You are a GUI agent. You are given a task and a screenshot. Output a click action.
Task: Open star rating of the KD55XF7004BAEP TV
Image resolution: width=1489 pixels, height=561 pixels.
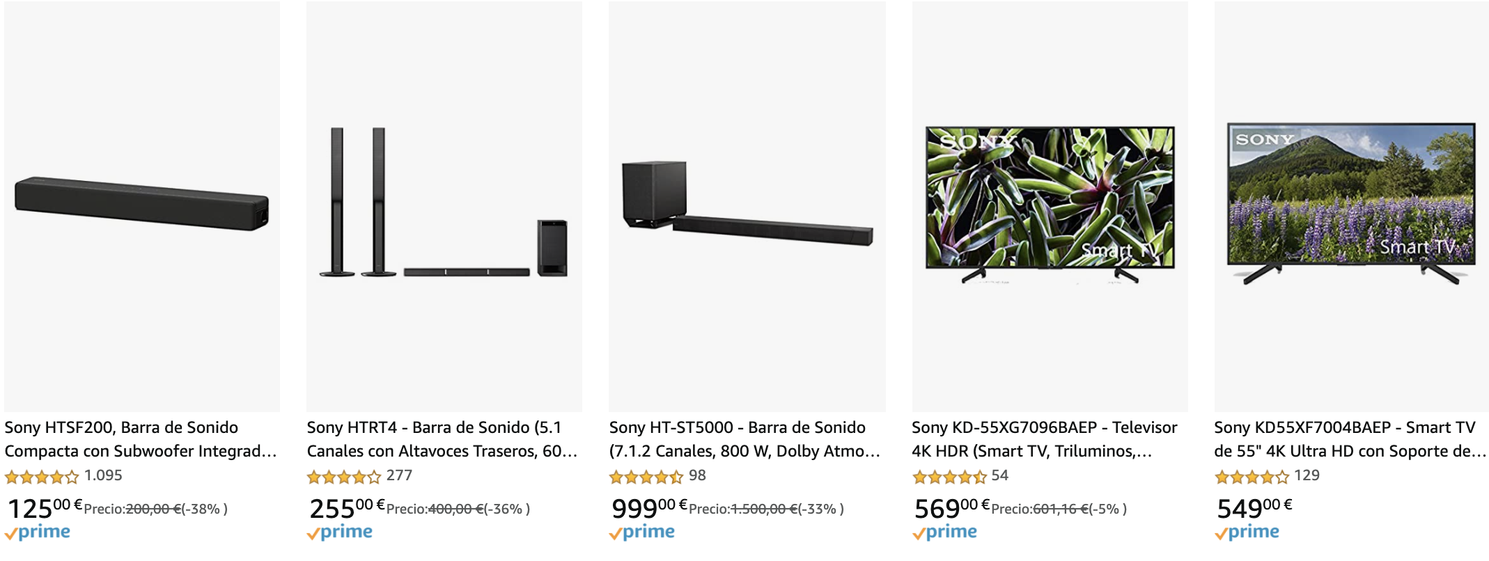coord(1252,477)
